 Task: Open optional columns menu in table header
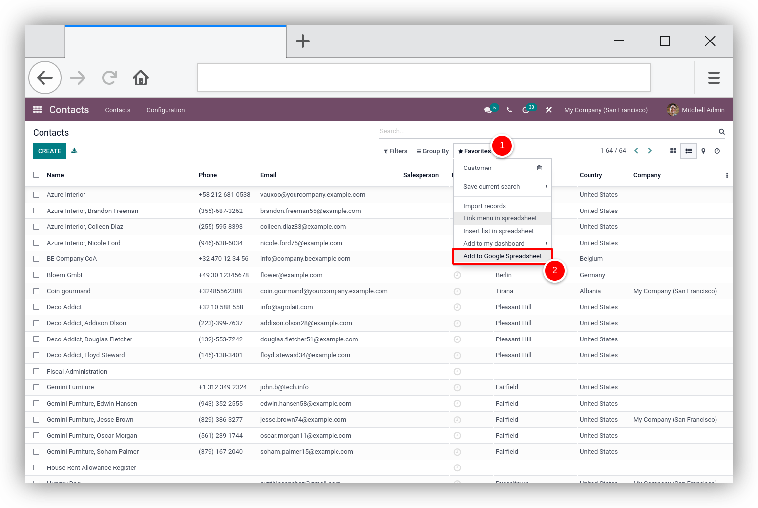click(x=727, y=175)
